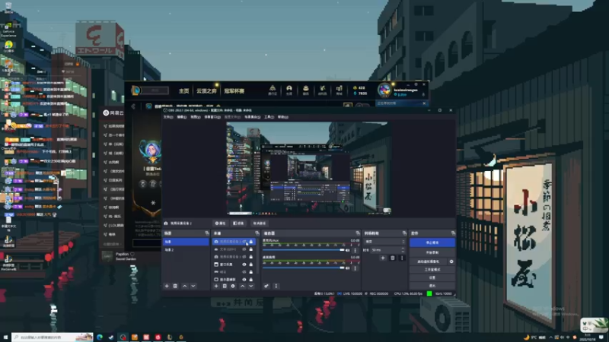Image resolution: width=609 pixels, height=342 pixels.
Task: Open the 编辑 menu in OBS
Action: [182, 117]
